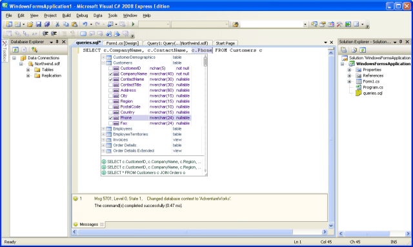Viewport: 413px width, 247px height.
Task: Open the Toolbox hammer-and-wrench icon
Action: [339, 25]
